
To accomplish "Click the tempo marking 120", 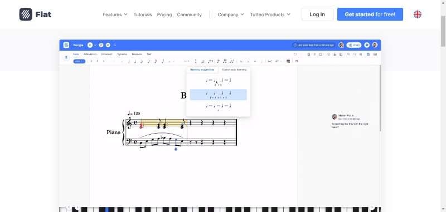I will 134,114.
